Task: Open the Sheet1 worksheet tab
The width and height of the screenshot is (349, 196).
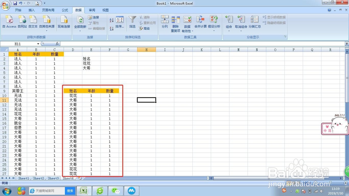Action: (24, 178)
